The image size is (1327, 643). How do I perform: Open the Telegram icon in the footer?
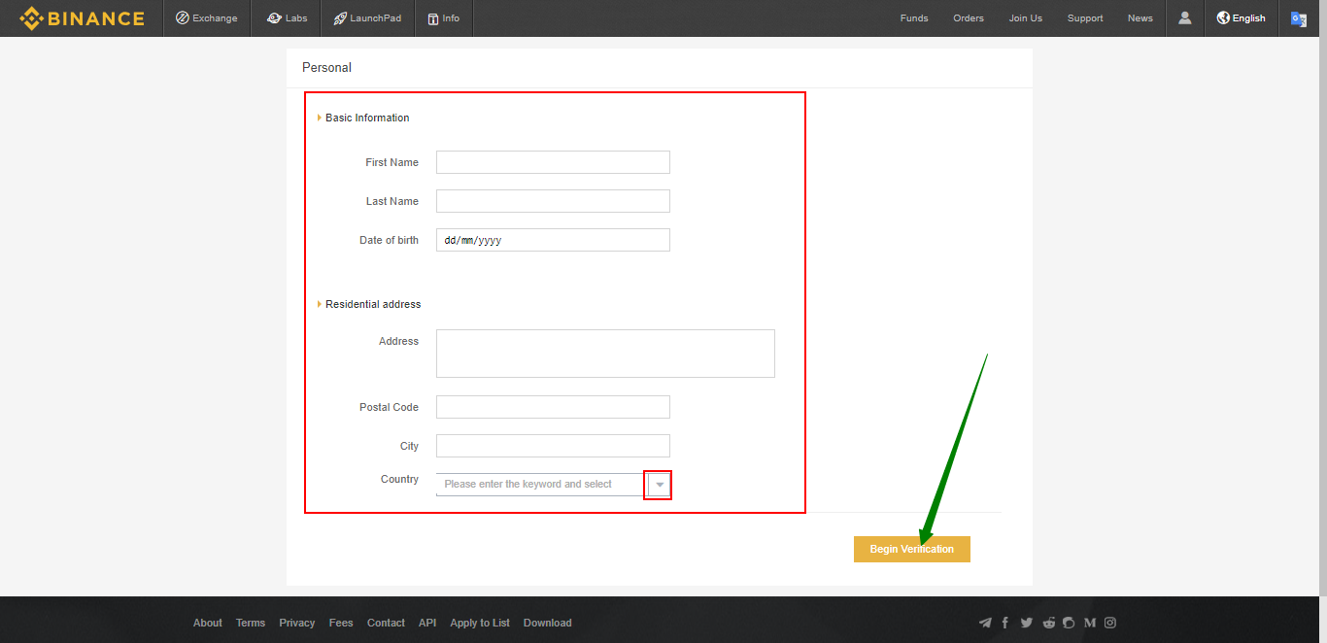pyautogui.click(x=985, y=623)
